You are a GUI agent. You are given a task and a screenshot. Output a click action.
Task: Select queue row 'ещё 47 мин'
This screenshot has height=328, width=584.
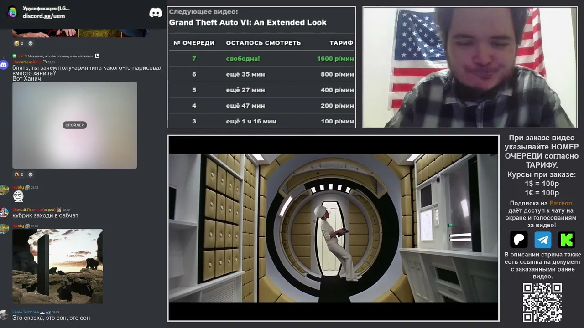pyautogui.click(x=261, y=106)
